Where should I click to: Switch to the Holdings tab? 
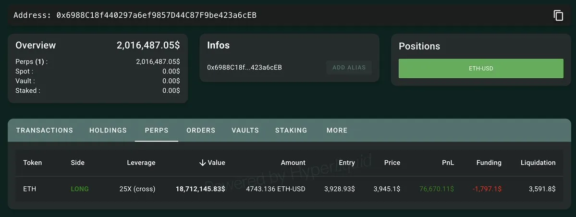coord(108,130)
